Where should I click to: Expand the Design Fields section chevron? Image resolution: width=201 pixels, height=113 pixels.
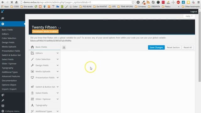[57, 65]
